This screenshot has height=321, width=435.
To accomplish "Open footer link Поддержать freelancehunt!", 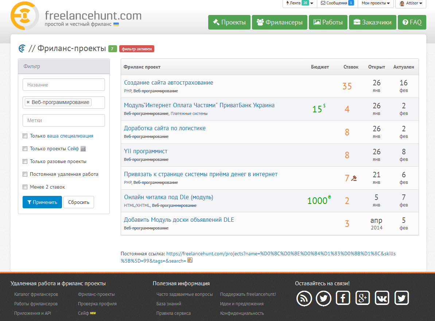I will pyautogui.click(x=248, y=294).
